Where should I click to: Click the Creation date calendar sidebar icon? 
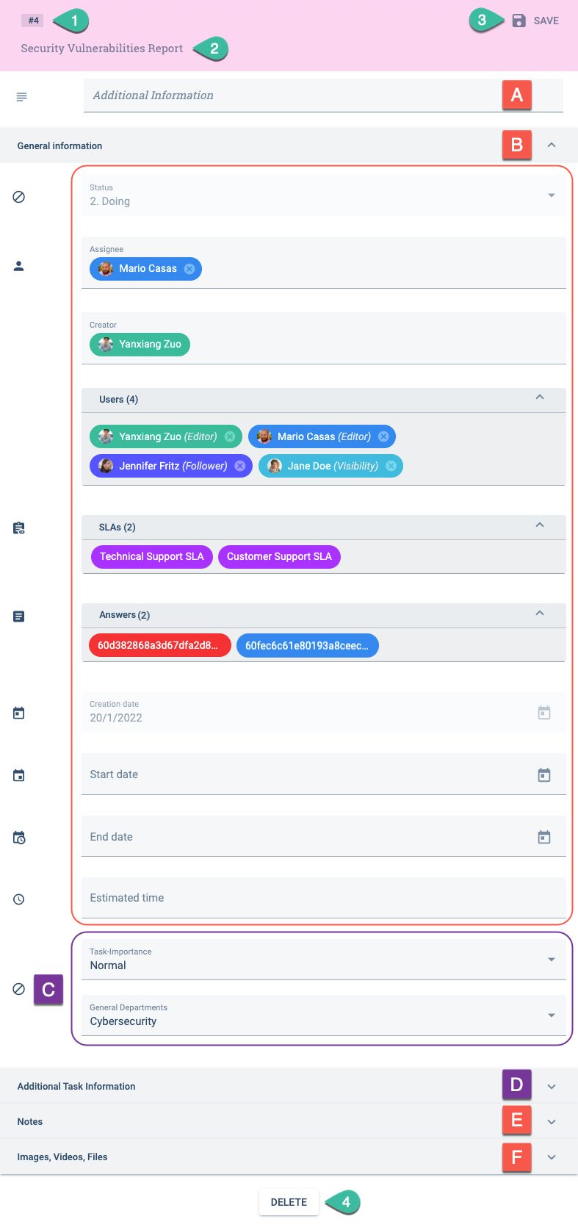[19, 711]
